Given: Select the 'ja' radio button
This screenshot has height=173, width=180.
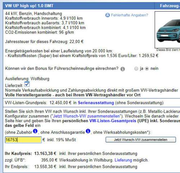Looking at the screenshot, I should [136, 69].
